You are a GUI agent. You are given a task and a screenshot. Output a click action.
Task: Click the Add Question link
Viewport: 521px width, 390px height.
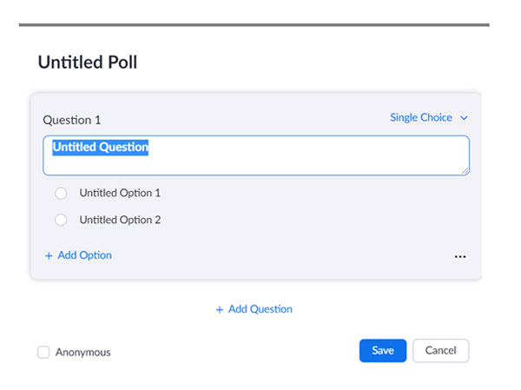pos(260,309)
